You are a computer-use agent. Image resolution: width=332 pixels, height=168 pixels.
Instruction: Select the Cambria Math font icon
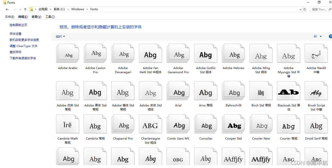pyautogui.click(x=68, y=124)
